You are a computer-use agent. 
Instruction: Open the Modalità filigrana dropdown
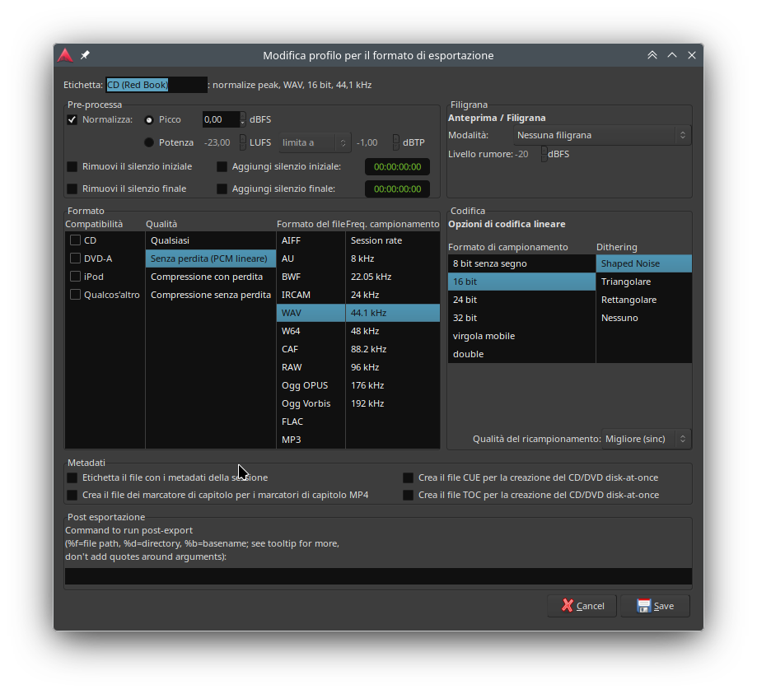600,135
